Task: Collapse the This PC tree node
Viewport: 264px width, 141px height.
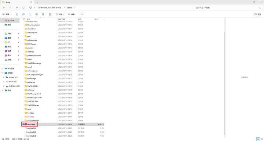Action: tap(2, 73)
